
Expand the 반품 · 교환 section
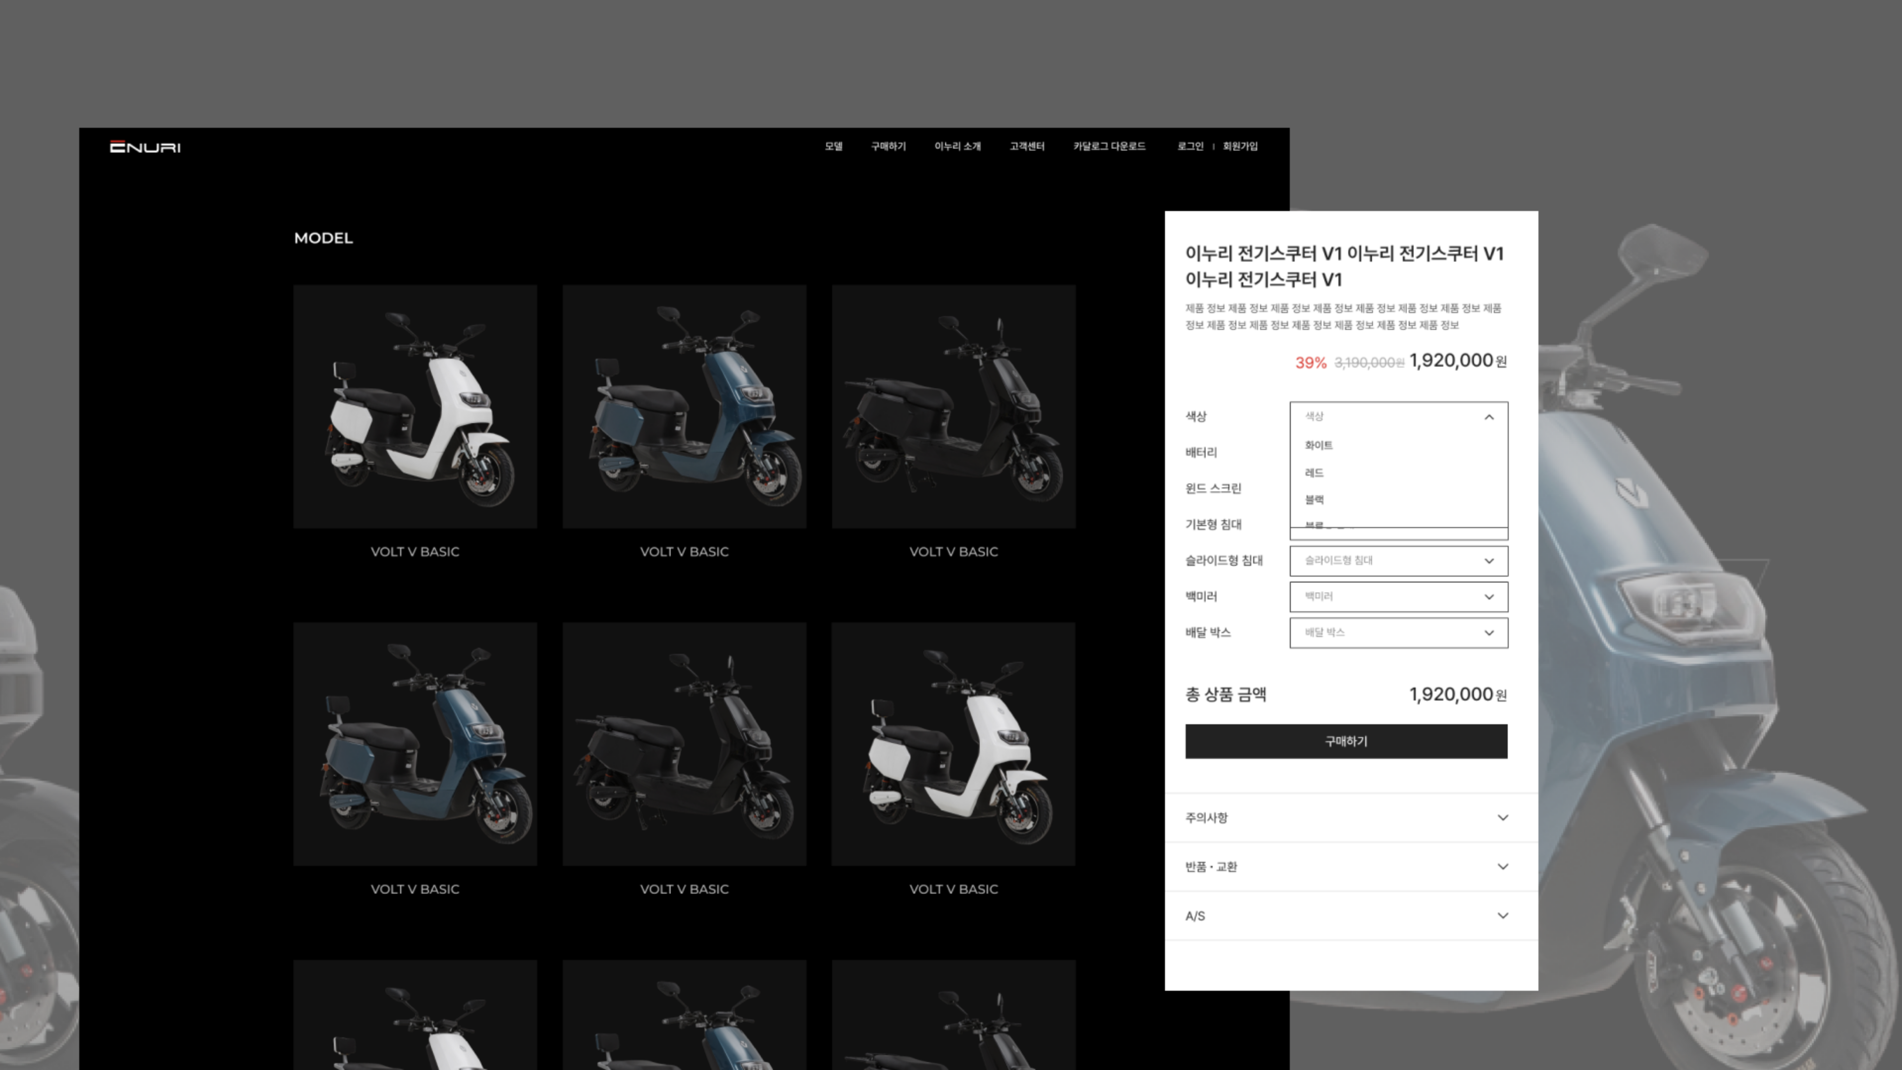pos(1351,866)
